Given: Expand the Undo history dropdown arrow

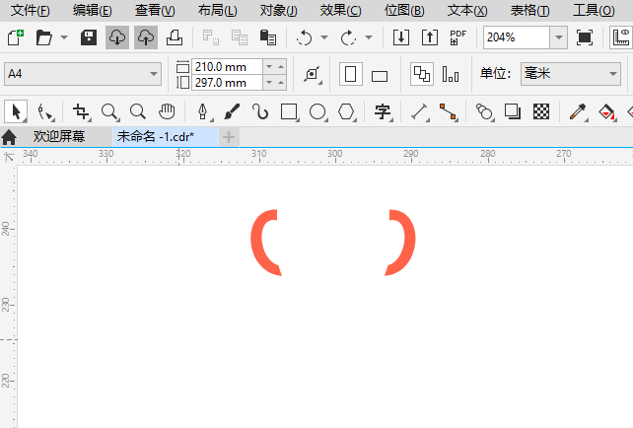Looking at the screenshot, I should (324, 37).
